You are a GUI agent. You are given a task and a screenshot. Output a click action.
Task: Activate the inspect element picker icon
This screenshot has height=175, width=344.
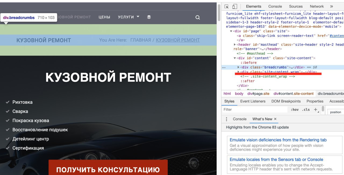(x=227, y=6)
